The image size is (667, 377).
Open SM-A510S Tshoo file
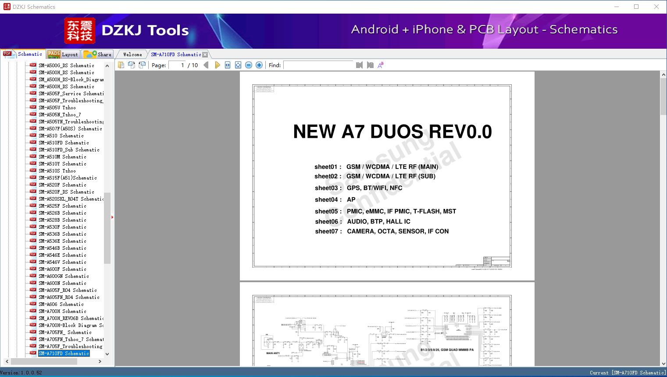(57, 171)
